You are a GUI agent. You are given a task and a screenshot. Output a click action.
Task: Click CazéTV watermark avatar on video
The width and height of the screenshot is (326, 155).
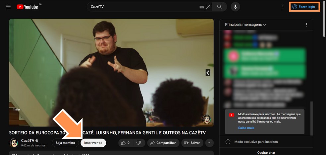point(206,119)
